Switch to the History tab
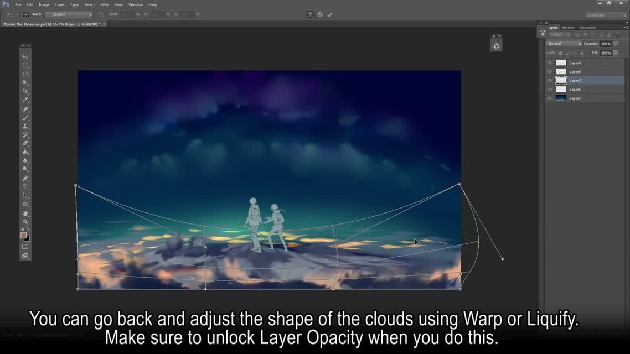Viewport: 630px width, 354px height. [x=568, y=28]
